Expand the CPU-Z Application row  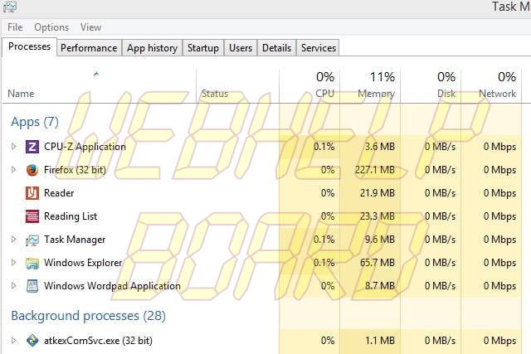(x=13, y=146)
